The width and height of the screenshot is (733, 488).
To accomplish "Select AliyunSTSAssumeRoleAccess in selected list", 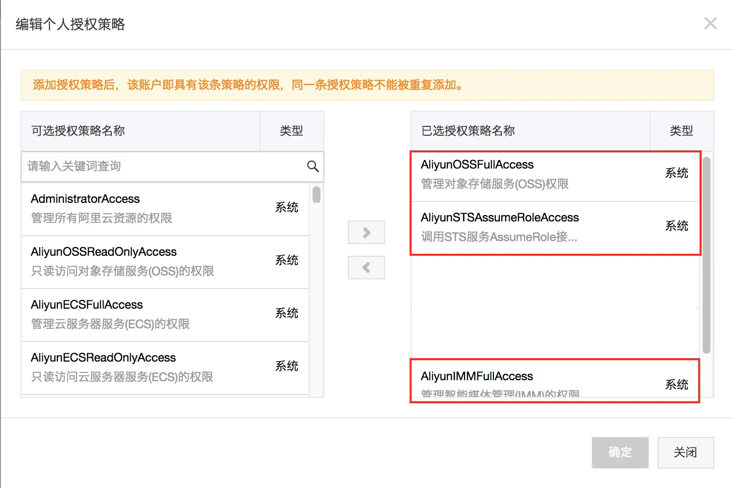I will tap(555, 228).
